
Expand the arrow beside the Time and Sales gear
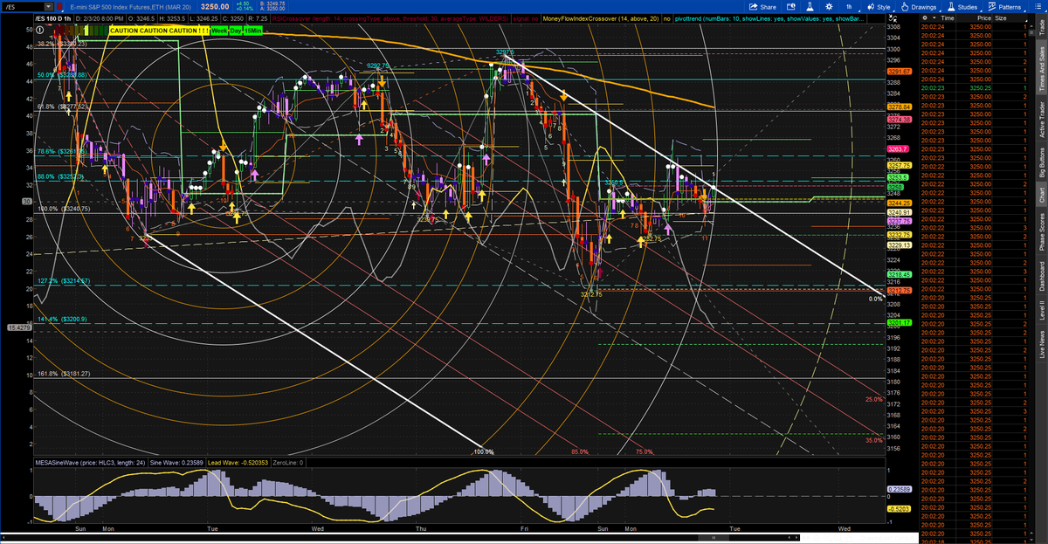[x=934, y=17]
